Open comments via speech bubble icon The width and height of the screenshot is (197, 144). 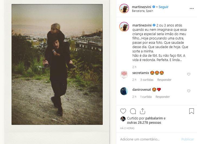click(x=133, y=111)
